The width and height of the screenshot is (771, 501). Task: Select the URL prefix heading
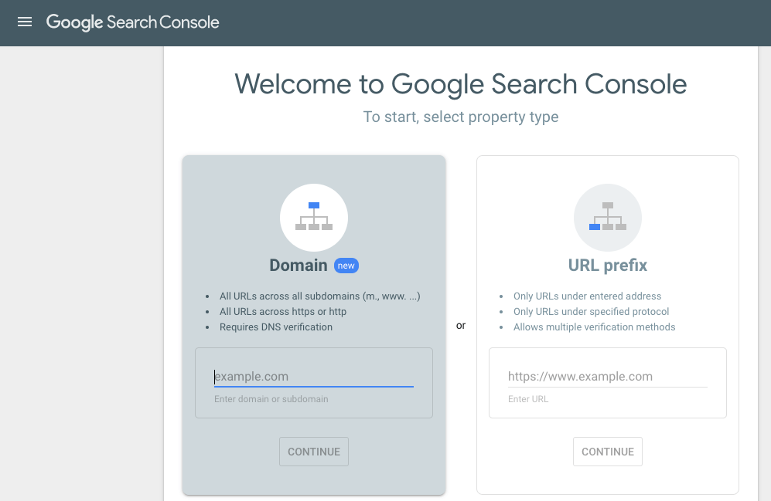608,266
